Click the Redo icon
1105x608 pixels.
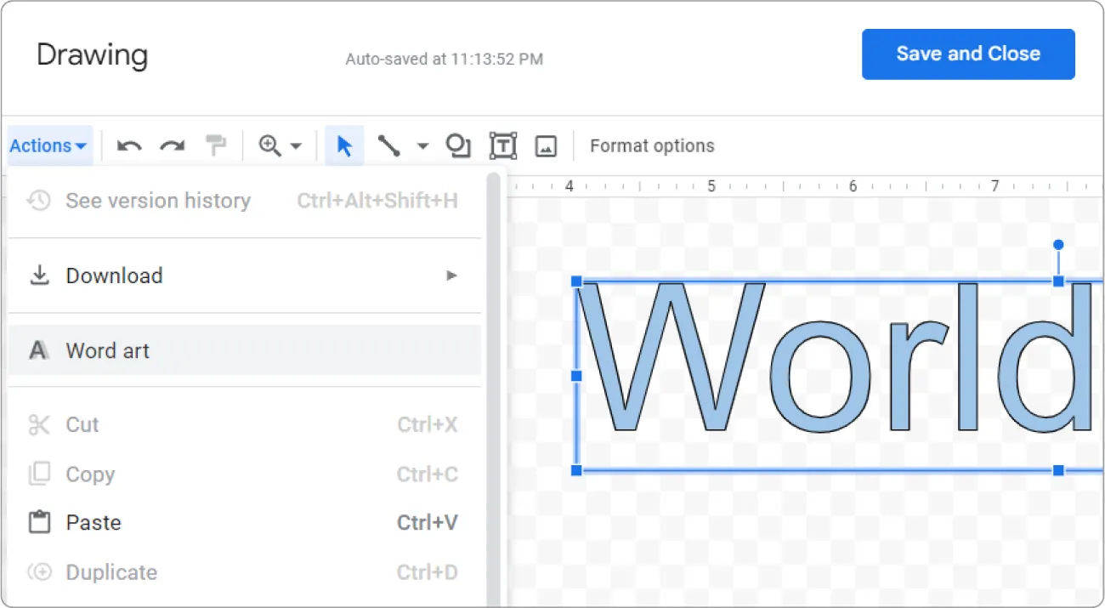pyautogui.click(x=173, y=145)
